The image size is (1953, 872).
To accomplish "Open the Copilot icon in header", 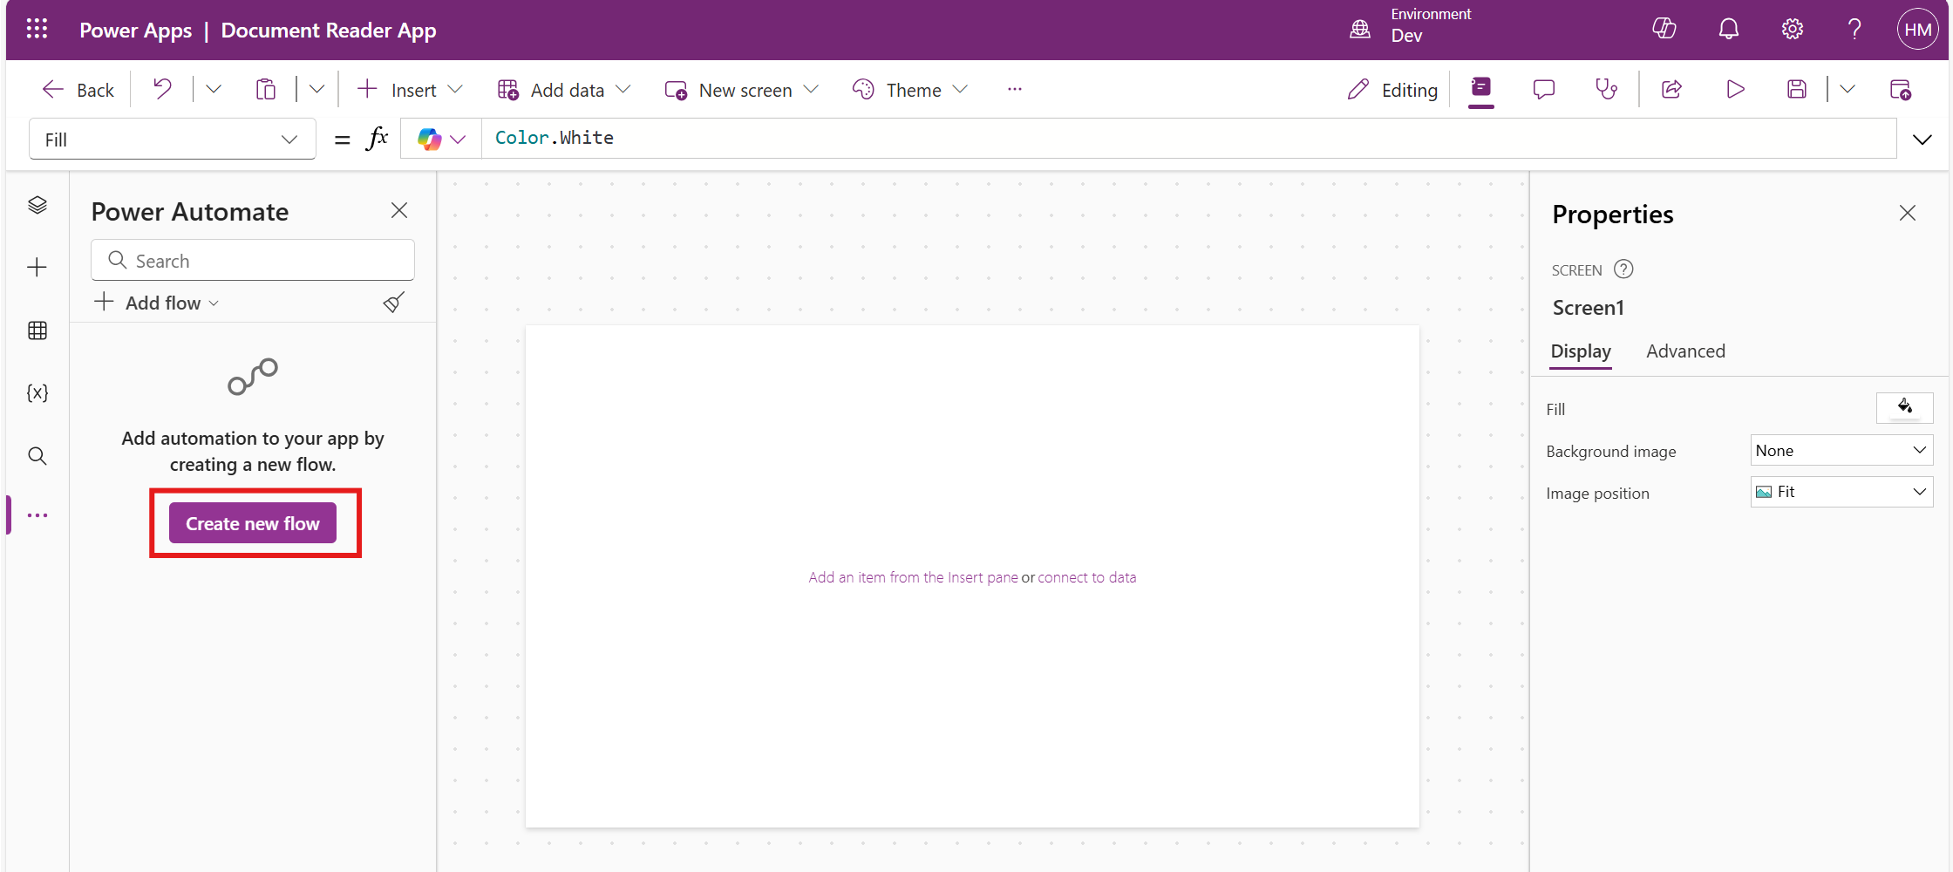I will click(1664, 29).
